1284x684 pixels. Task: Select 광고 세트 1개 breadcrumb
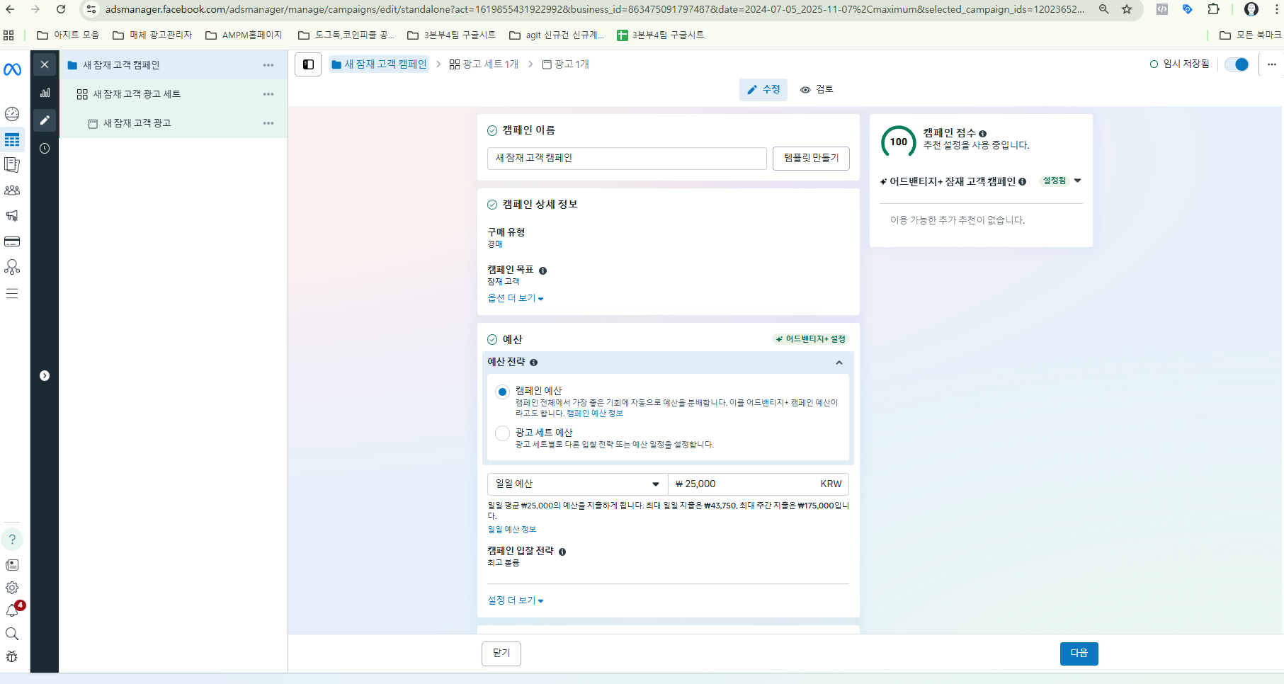(484, 64)
